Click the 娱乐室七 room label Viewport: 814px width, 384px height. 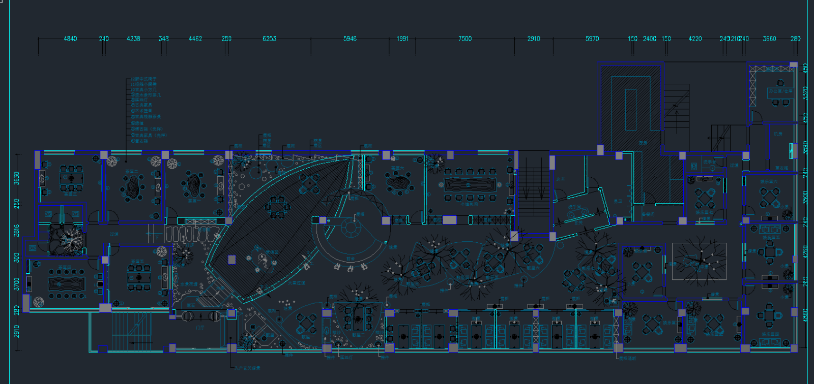click(x=704, y=212)
